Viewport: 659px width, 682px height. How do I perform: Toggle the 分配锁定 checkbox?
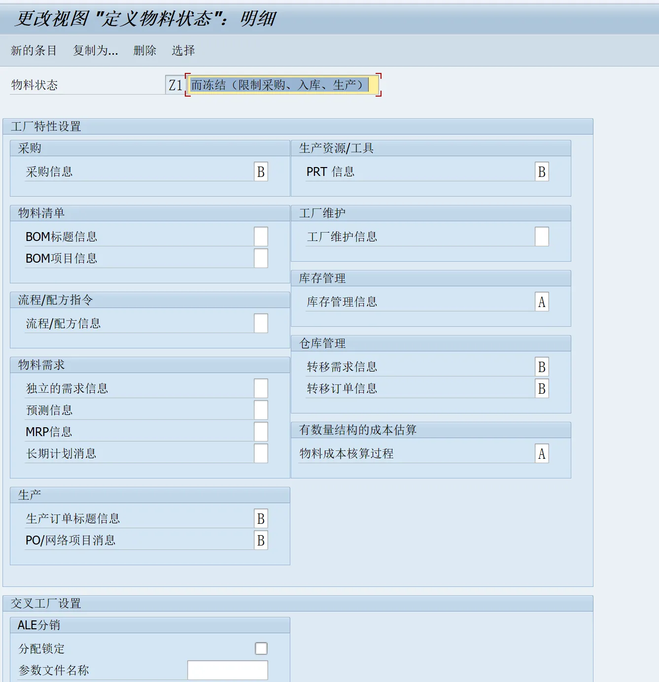tap(261, 648)
